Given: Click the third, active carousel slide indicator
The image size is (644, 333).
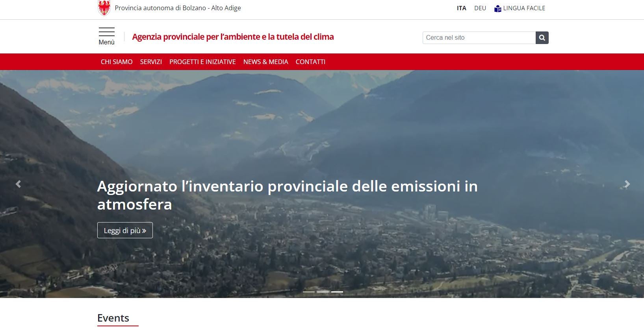Looking at the screenshot, I should [x=337, y=292].
